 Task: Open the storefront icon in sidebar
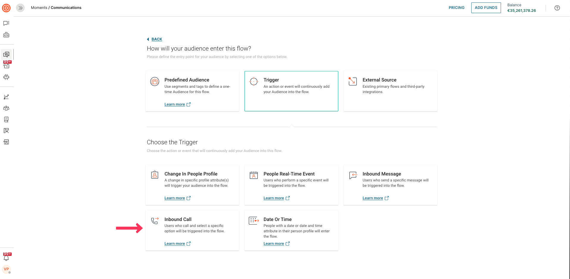point(6,142)
